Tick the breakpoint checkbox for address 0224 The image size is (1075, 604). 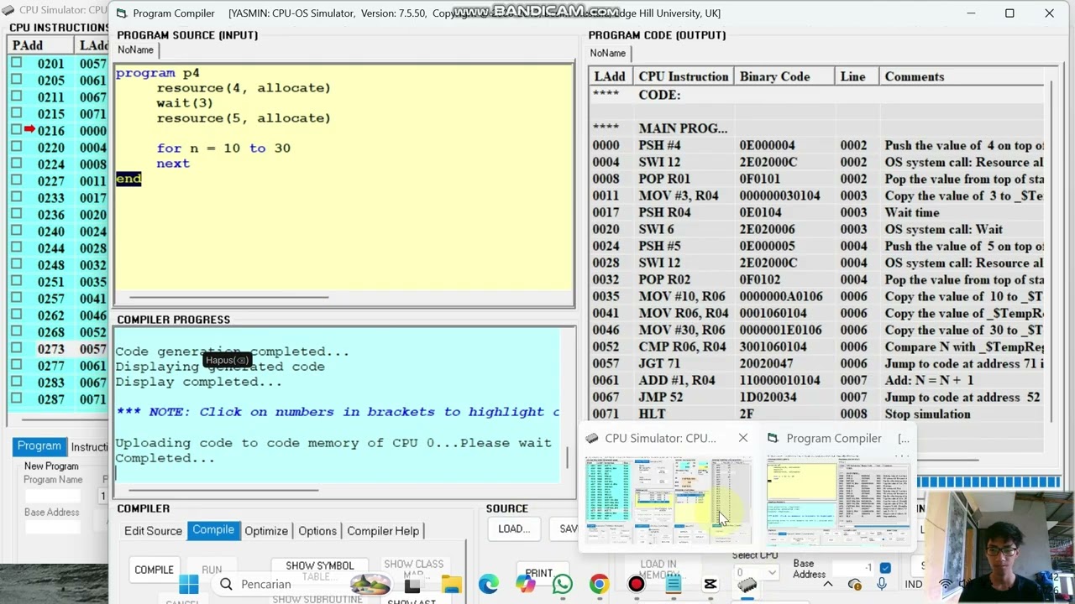[x=16, y=164]
